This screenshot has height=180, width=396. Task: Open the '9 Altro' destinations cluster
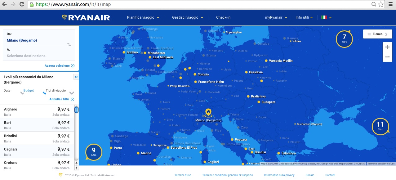94,152
